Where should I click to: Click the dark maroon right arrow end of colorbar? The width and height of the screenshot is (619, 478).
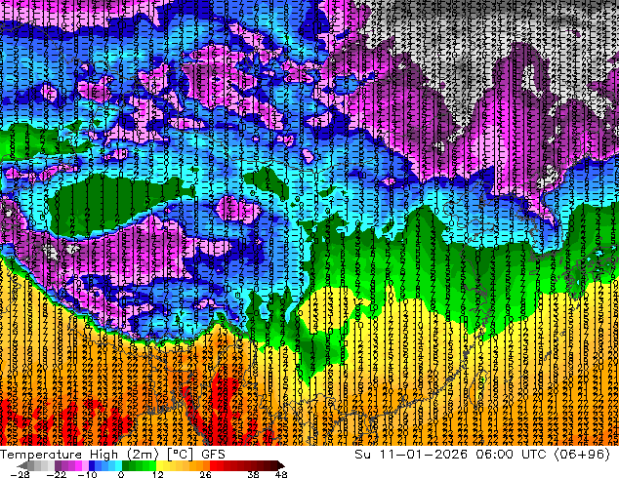280,465
